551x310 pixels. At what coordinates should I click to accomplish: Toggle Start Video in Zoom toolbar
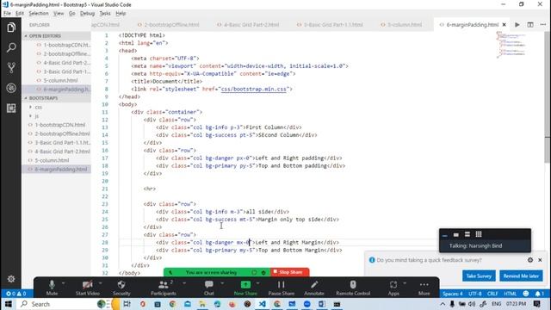pos(87,288)
